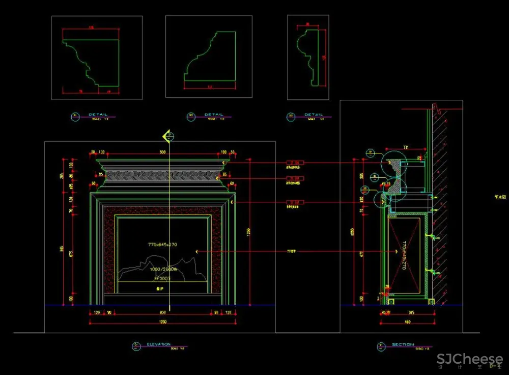
Task: Click the 1000/2000W label in fireplace
Action: [x=163, y=269]
